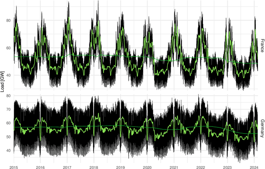Select the 2022 x-axis label
Image resolution: width=265 pixels, height=169 pixels.
(x=200, y=167)
